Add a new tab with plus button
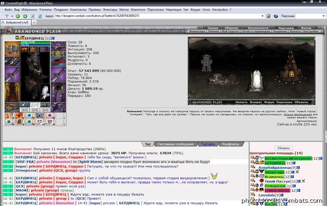The height and width of the screenshot is (206, 327). 34,22
